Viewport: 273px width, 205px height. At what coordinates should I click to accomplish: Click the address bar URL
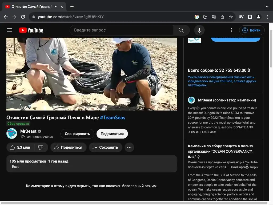[71, 17]
